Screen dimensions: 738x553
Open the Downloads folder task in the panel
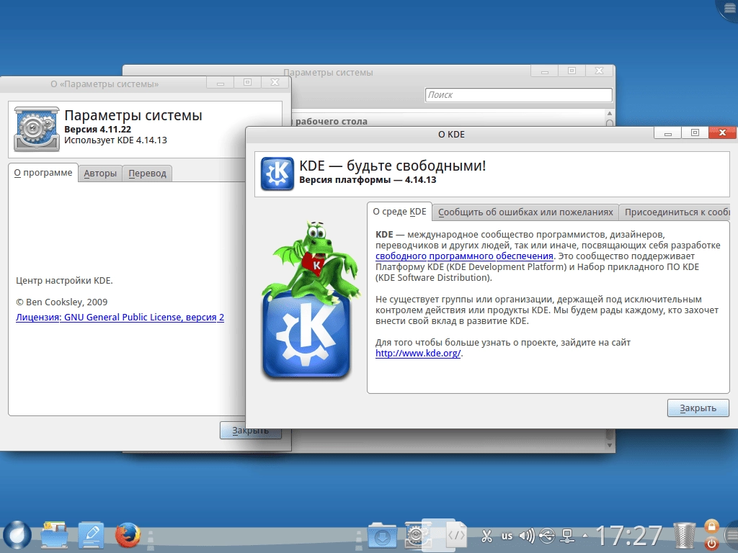pyautogui.click(x=382, y=535)
